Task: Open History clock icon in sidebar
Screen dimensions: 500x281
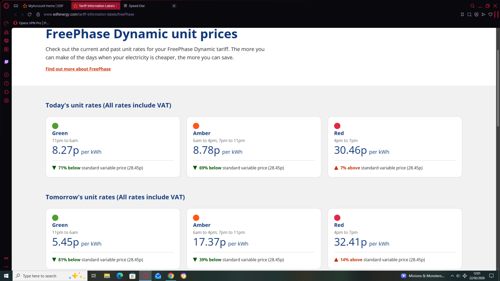Action: [6, 83]
